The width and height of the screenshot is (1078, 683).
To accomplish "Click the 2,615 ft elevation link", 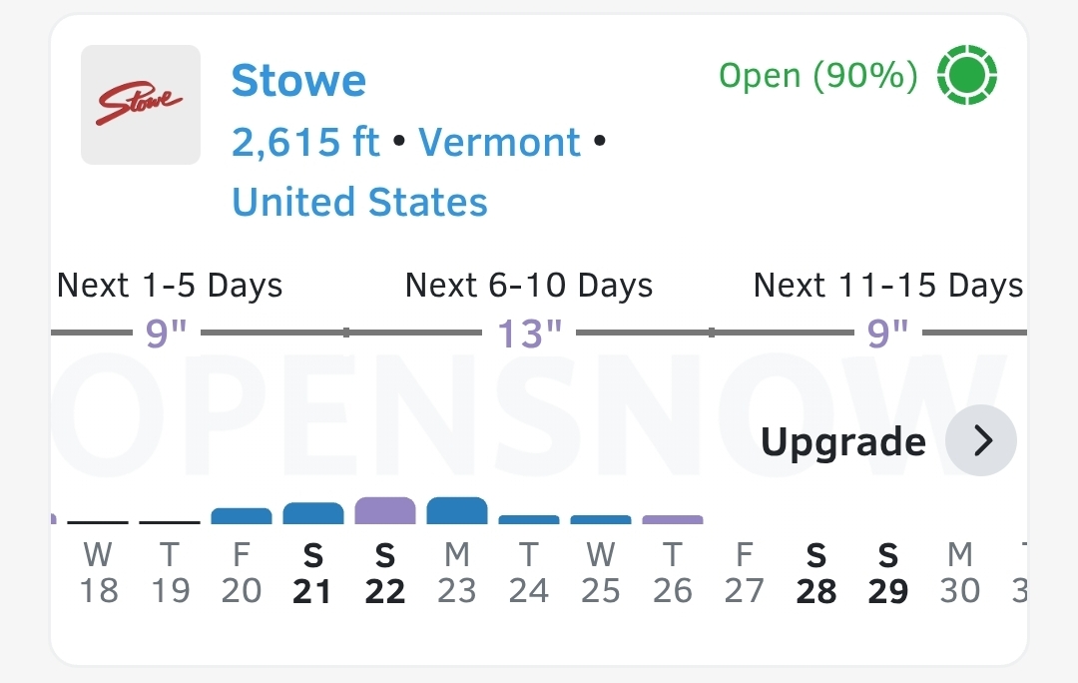I will pos(305,143).
